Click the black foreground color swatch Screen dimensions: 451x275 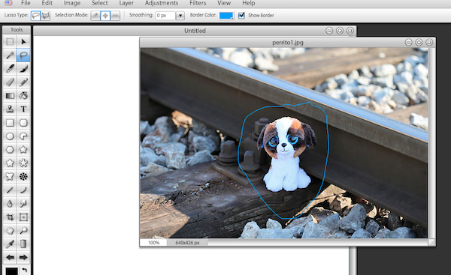[x=11, y=271]
